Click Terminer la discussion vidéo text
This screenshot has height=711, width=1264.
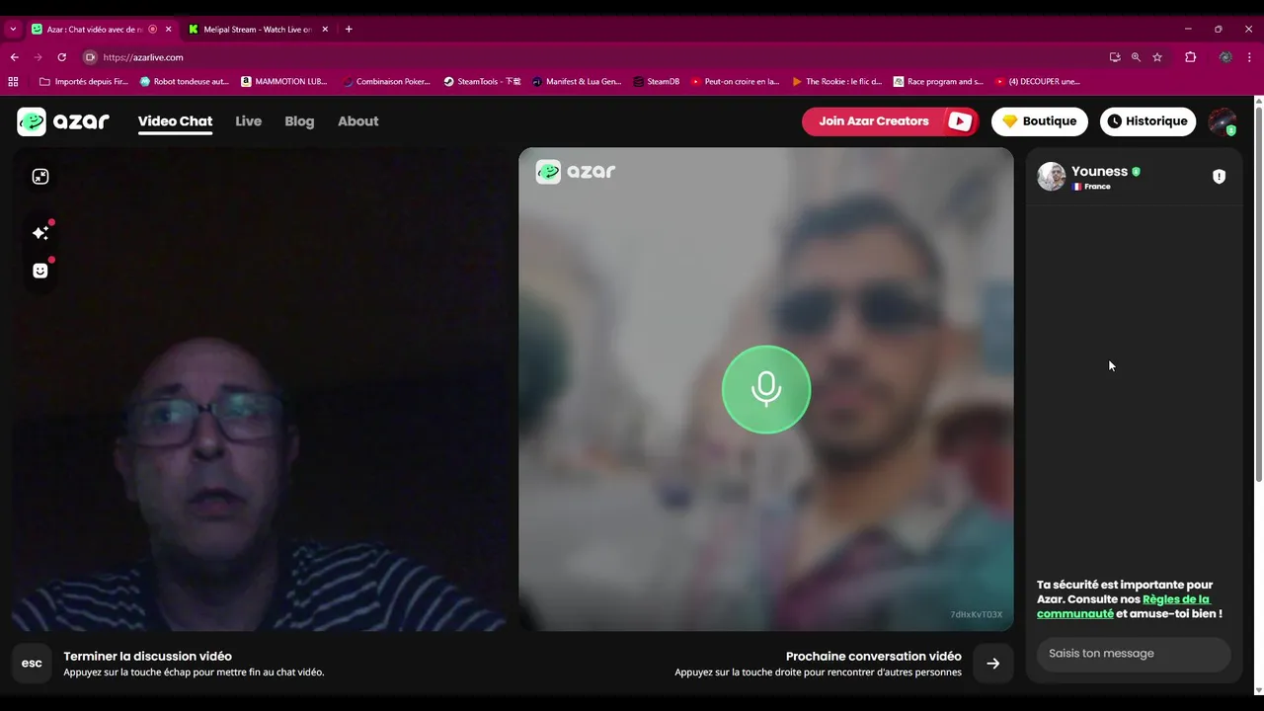(148, 656)
